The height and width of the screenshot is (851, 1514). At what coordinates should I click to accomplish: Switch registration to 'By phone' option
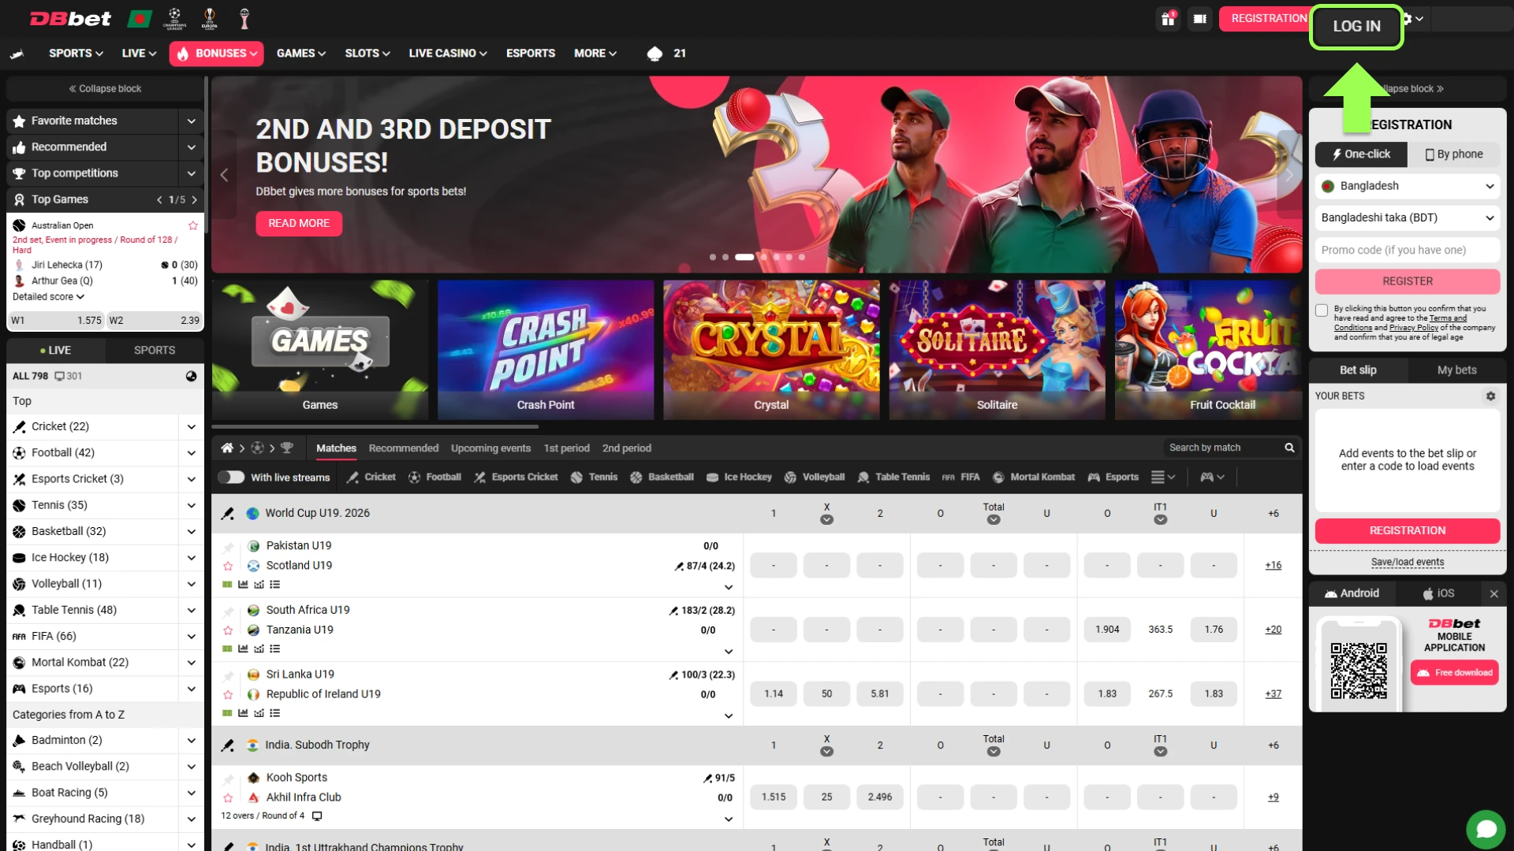pos(1453,154)
